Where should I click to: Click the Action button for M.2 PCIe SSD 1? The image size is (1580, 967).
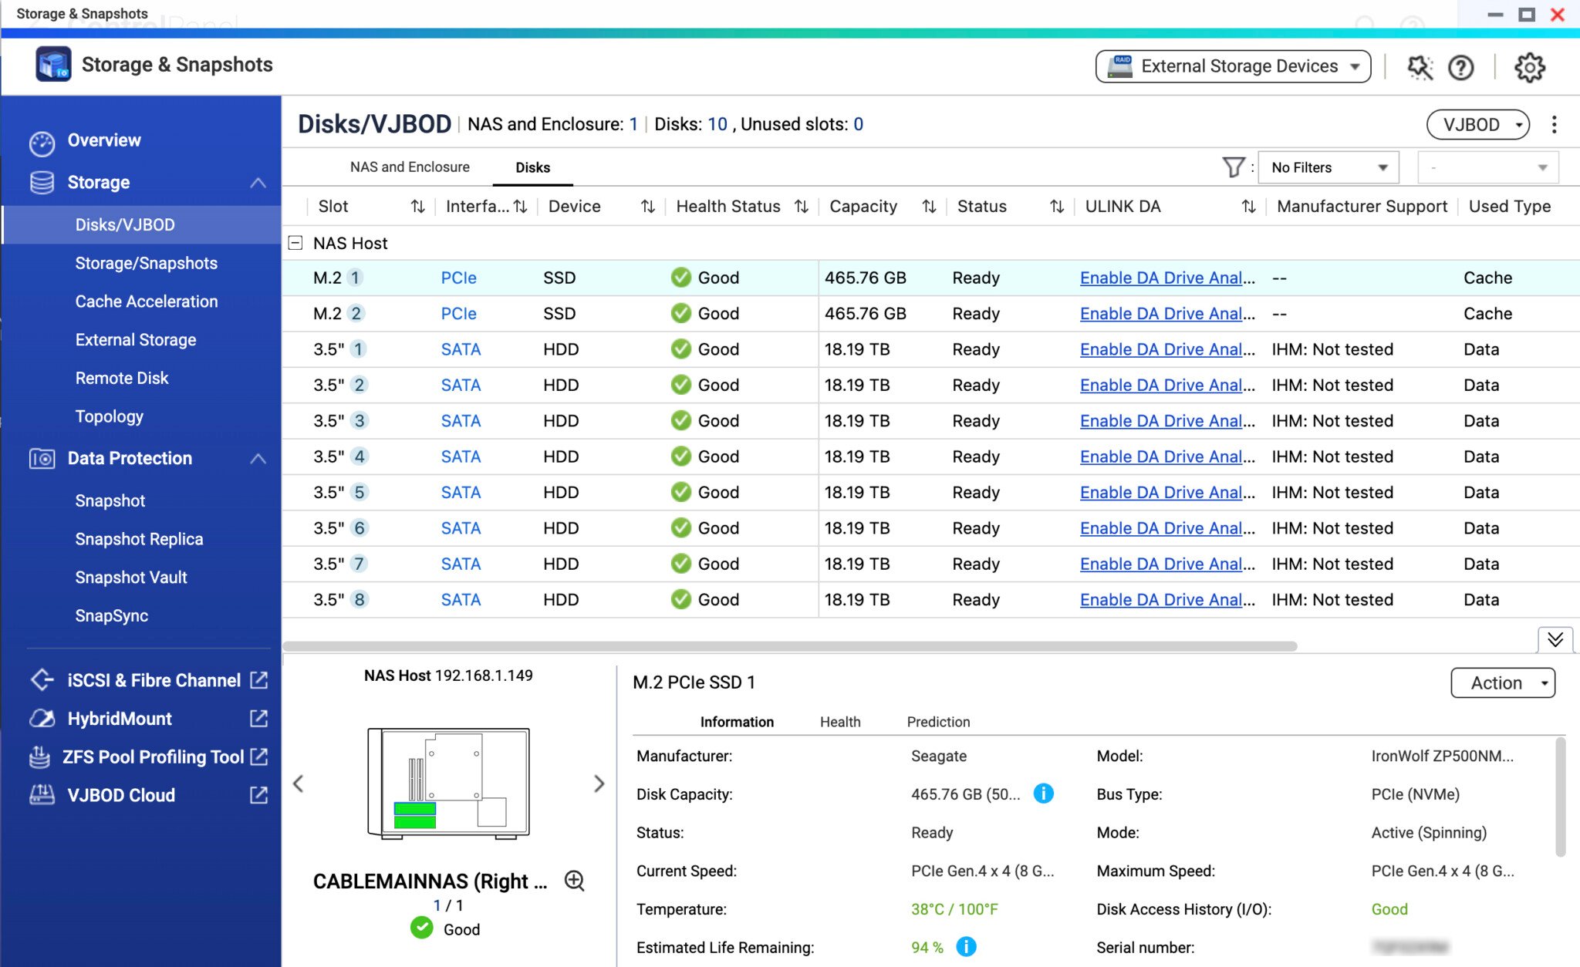pyautogui.click(x=1504, y=682)
